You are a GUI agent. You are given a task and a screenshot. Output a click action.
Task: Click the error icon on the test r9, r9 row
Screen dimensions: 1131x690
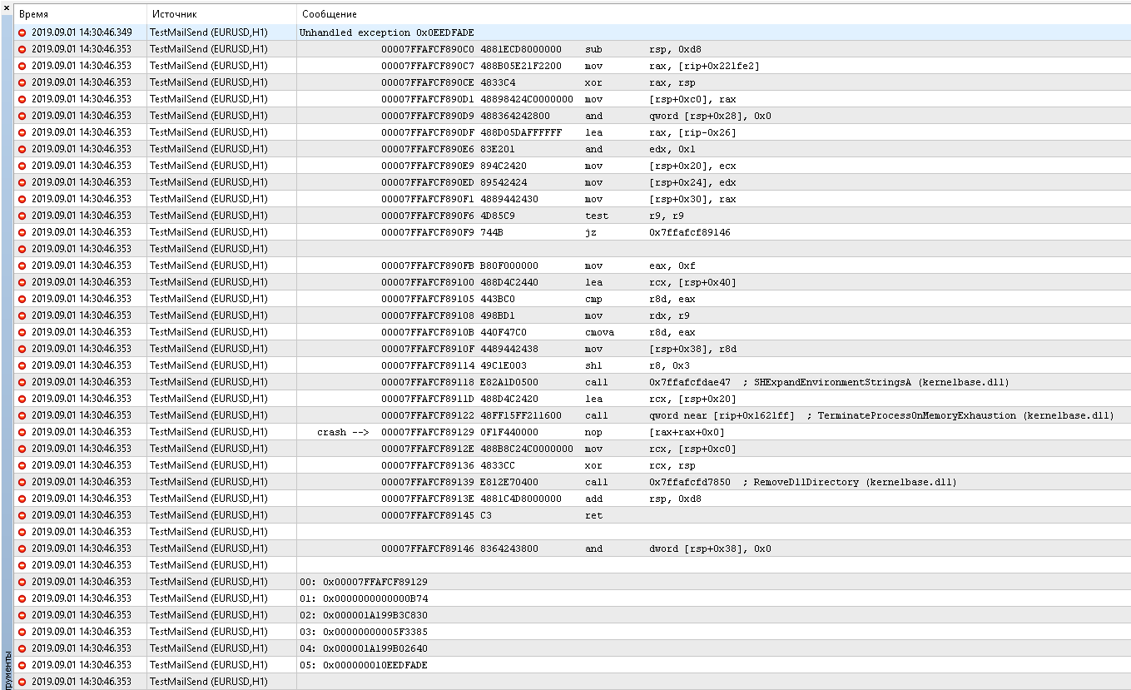click(x=21, y=215)
